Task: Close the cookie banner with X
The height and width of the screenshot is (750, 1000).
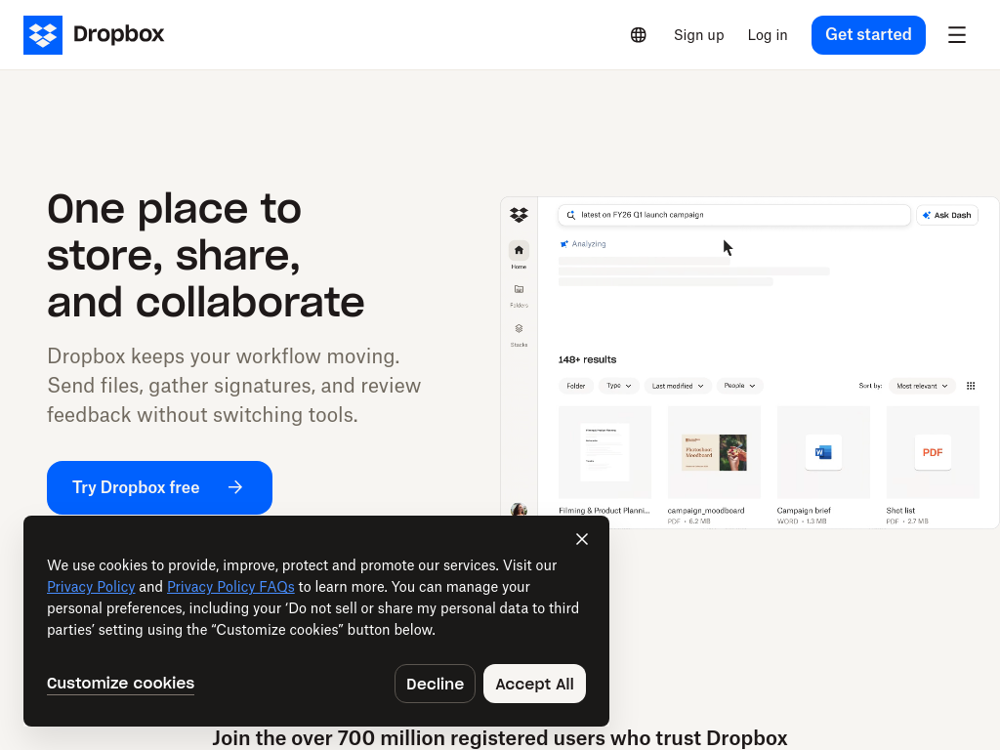Action: [582, 539]
